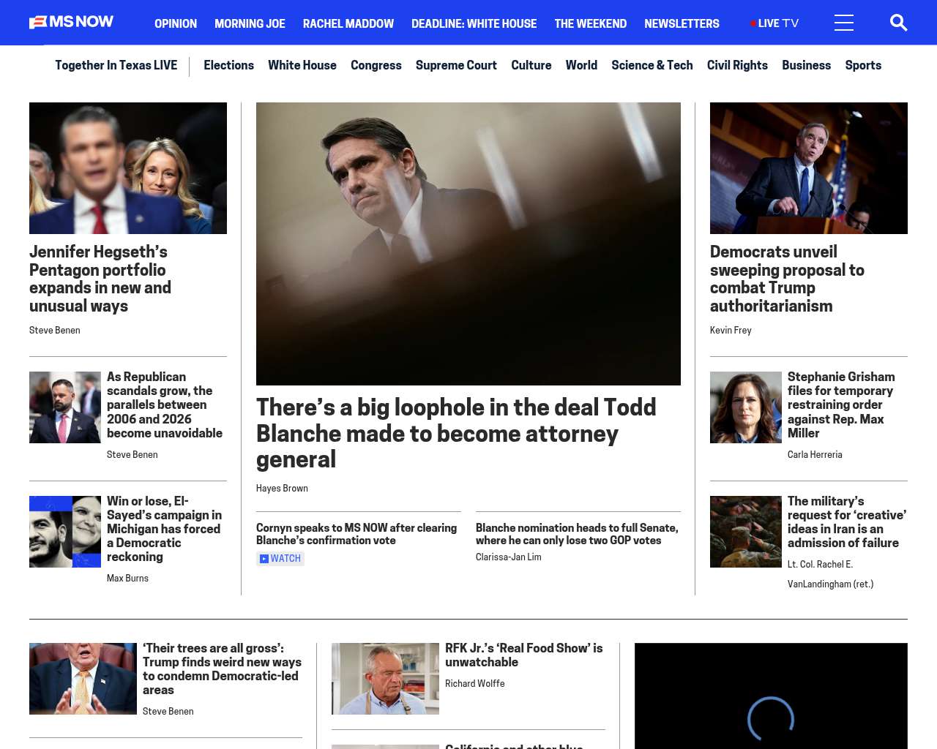Go to the Congress topic

click(x=376, y=65)
